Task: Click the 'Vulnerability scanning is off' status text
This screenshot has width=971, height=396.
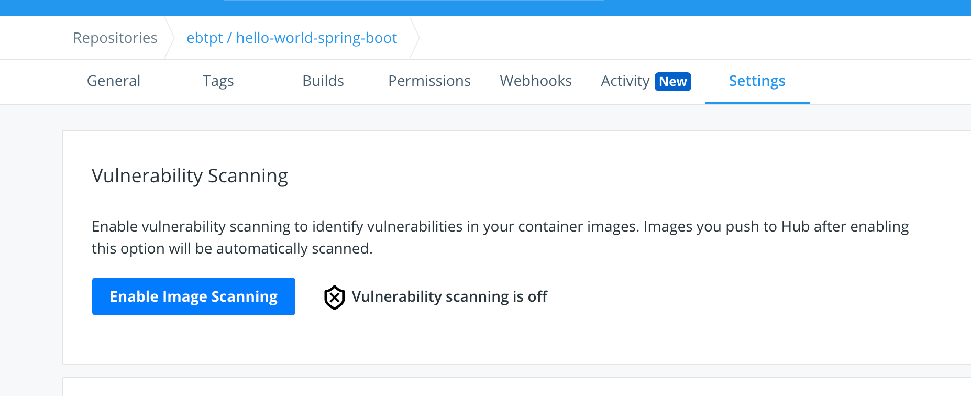Action: pyautogui.click(x=449, y=296)
